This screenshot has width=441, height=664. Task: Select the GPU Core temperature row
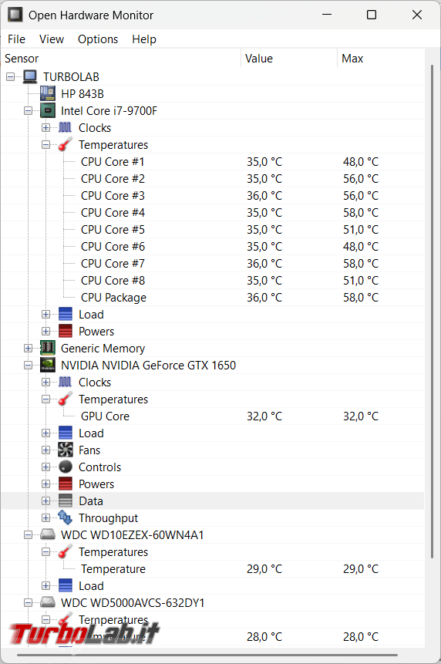click(x=213, y=416)
